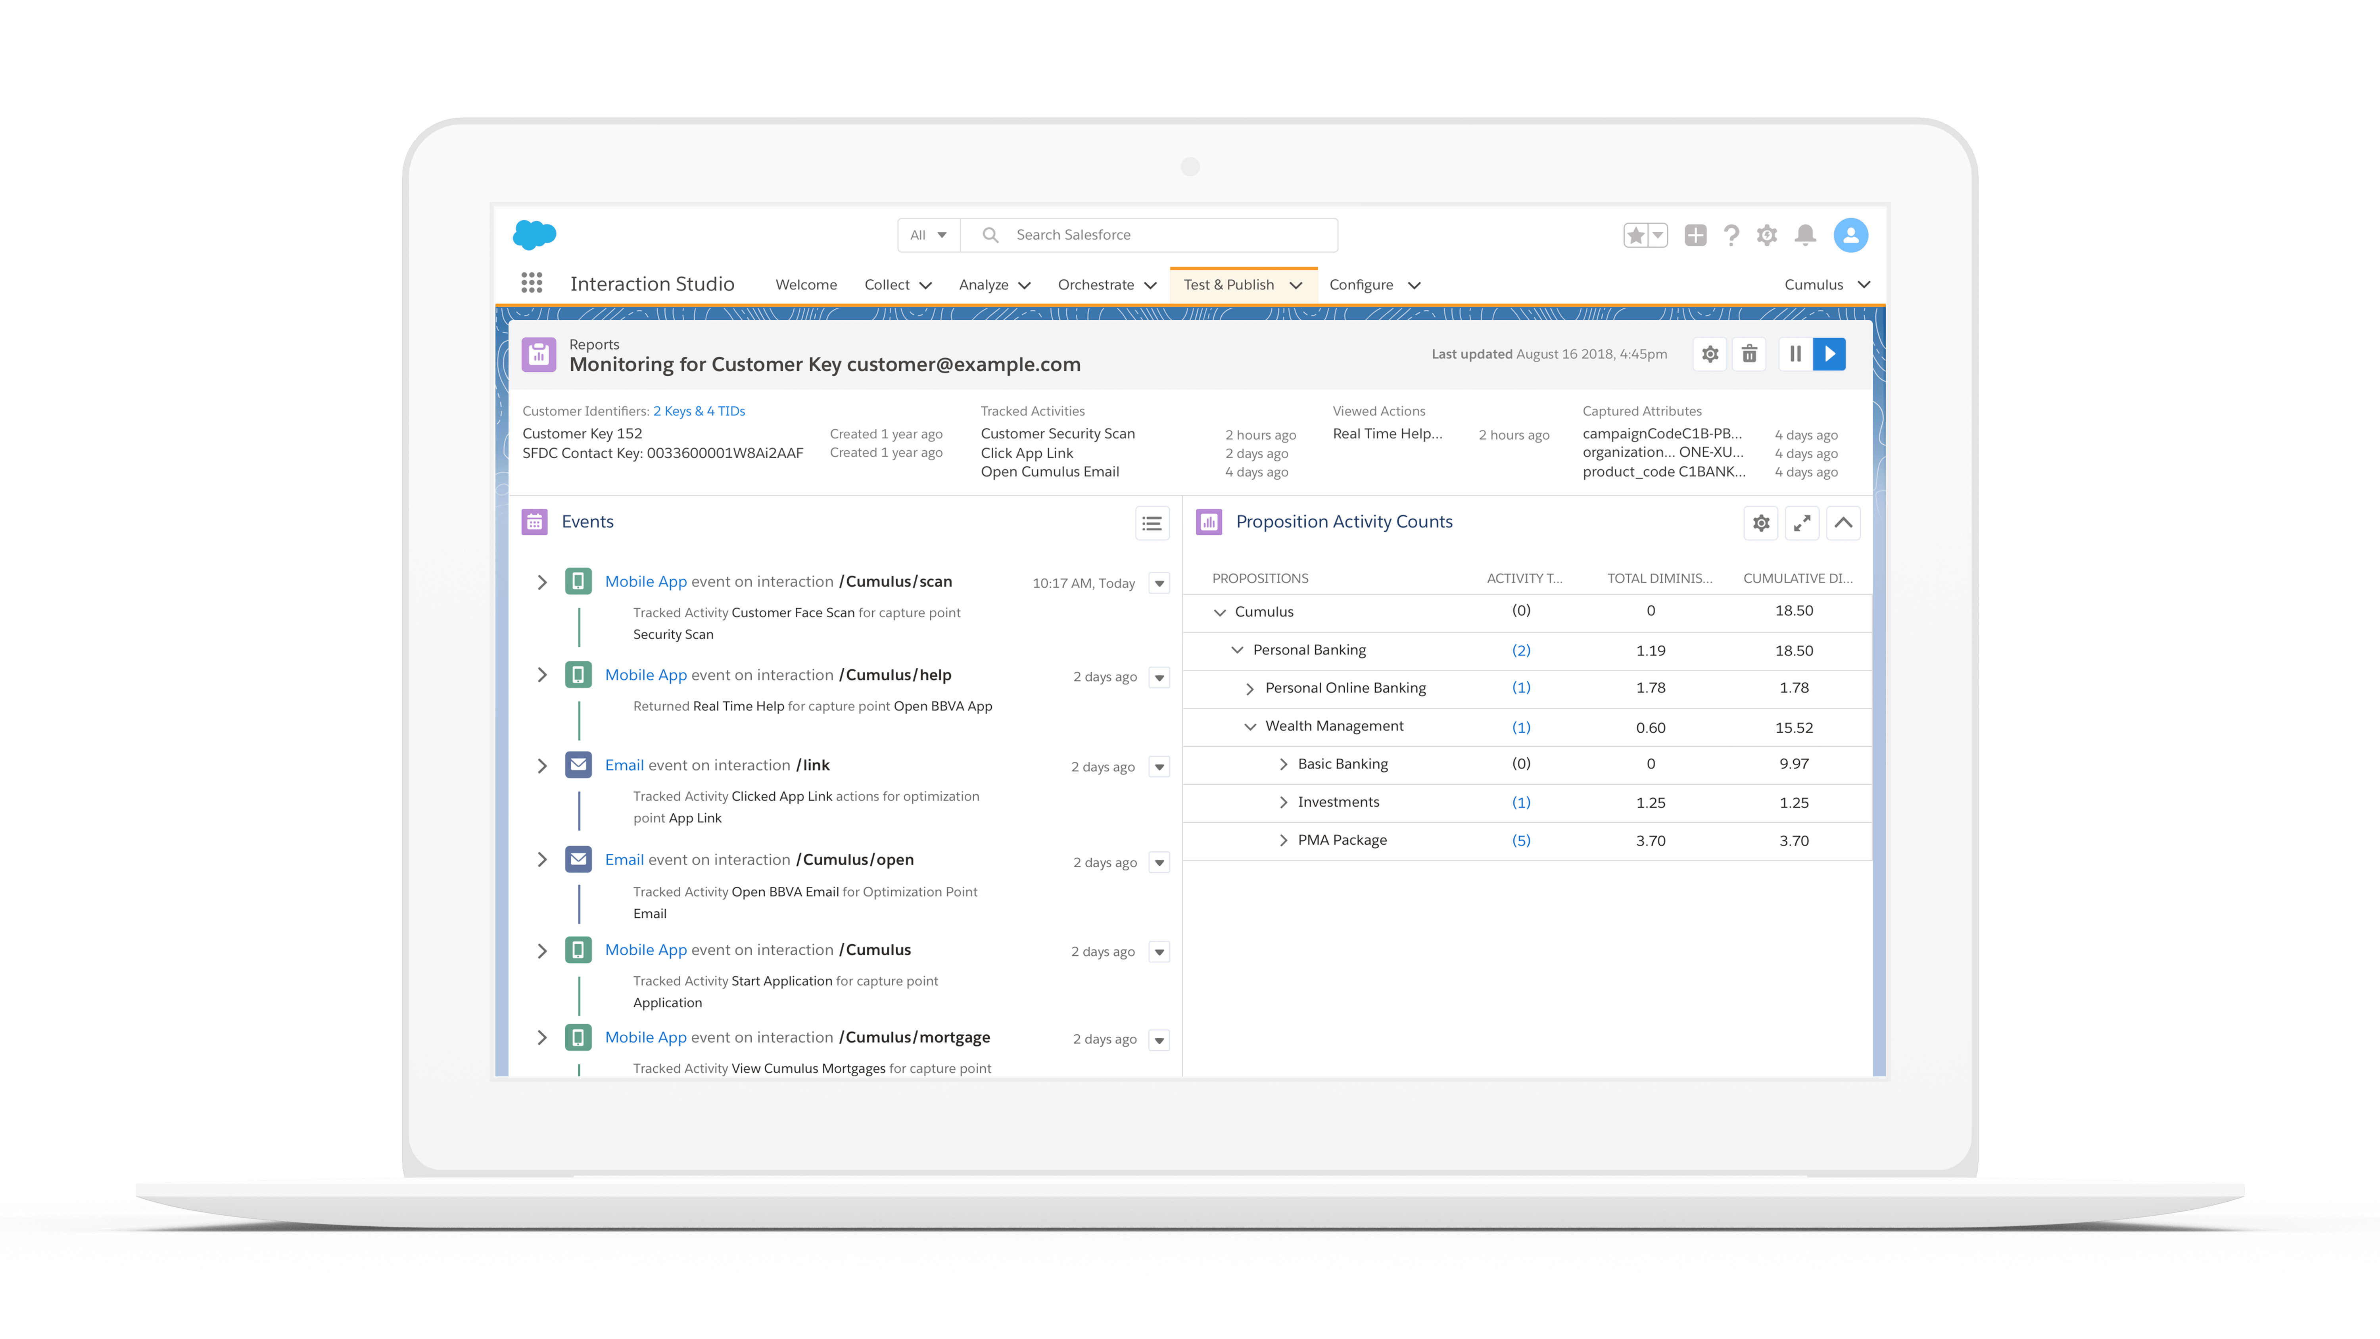Click the Salesforce cloud logo
This screenshot has width=2380, height=1339.
(x=534, y=235)
